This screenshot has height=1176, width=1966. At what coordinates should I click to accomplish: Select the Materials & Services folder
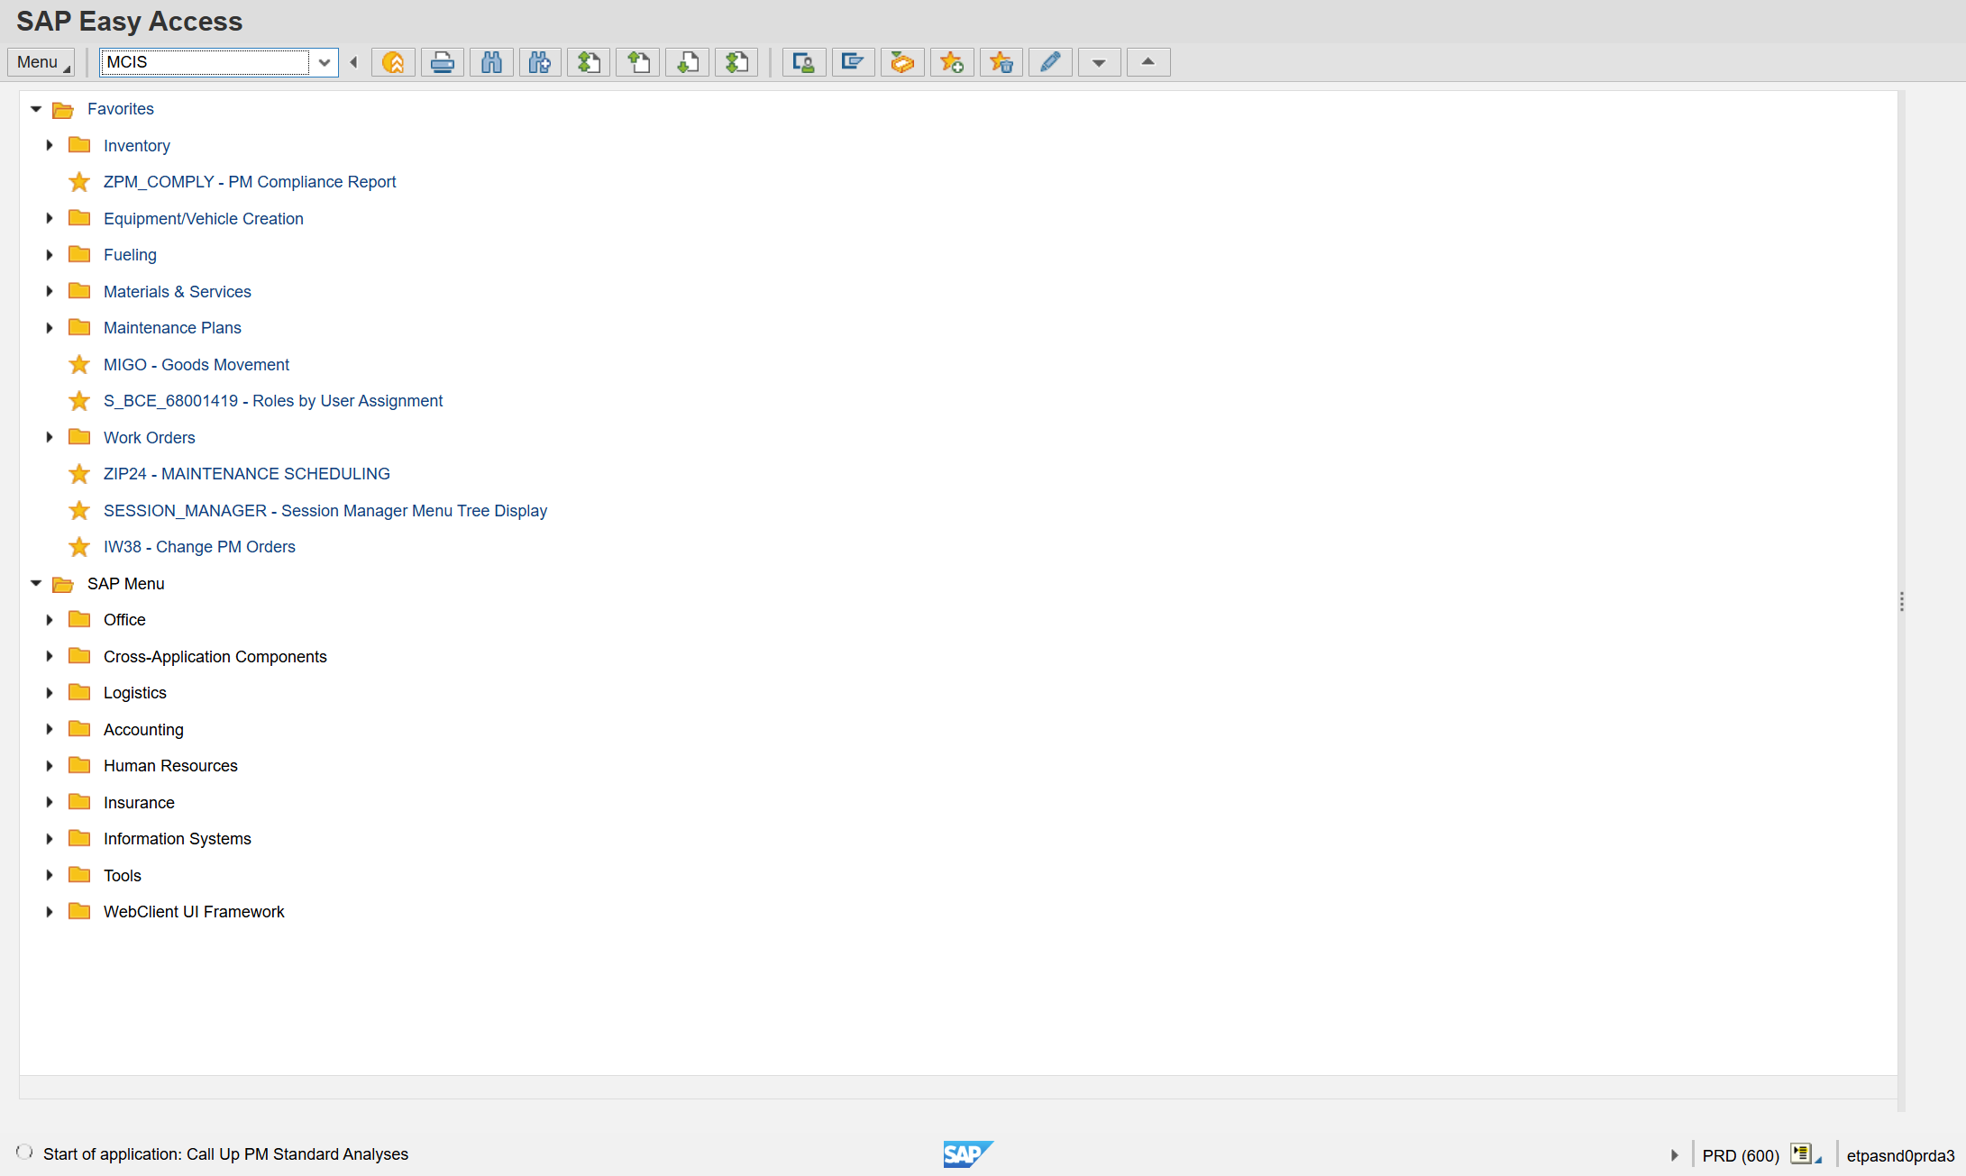coord(178,292)
